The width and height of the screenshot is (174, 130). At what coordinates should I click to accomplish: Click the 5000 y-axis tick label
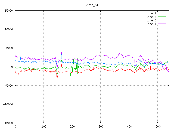point(9,48)
